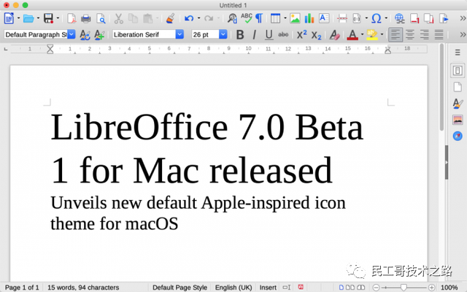Image resolution: width=467 pixels, height=292 pixels.
Task: Toggle underline formatting
Action: click(x=269, y=35)
